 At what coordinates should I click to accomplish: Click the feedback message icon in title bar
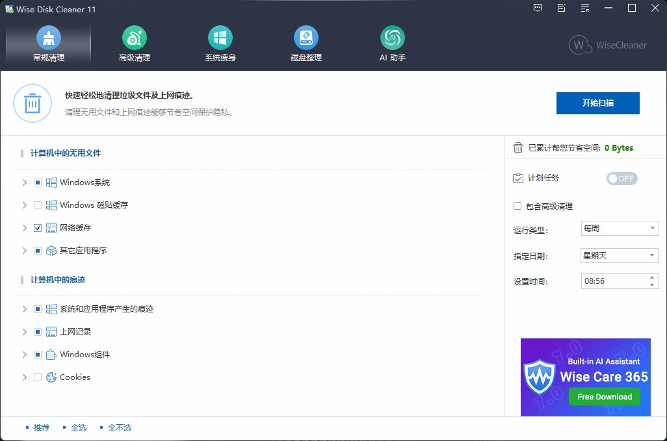tap(538, 8)
